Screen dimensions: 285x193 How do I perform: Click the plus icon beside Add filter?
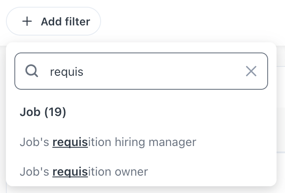[x=27, y=22]
